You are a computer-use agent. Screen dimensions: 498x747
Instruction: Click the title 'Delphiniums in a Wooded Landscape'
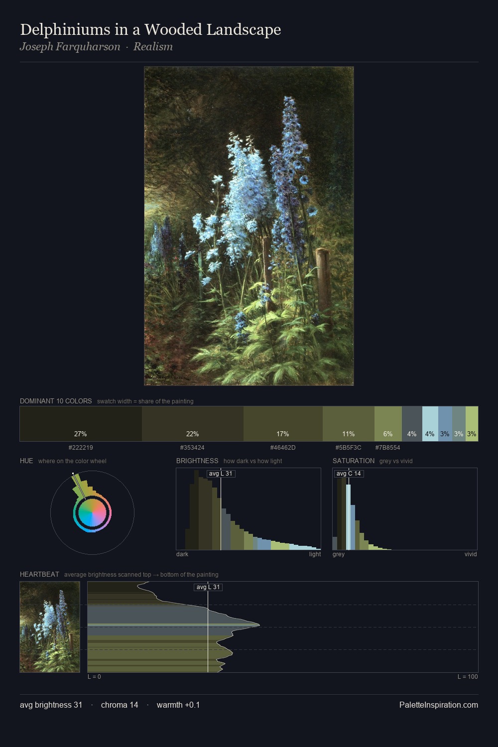[x=150, y=29]
